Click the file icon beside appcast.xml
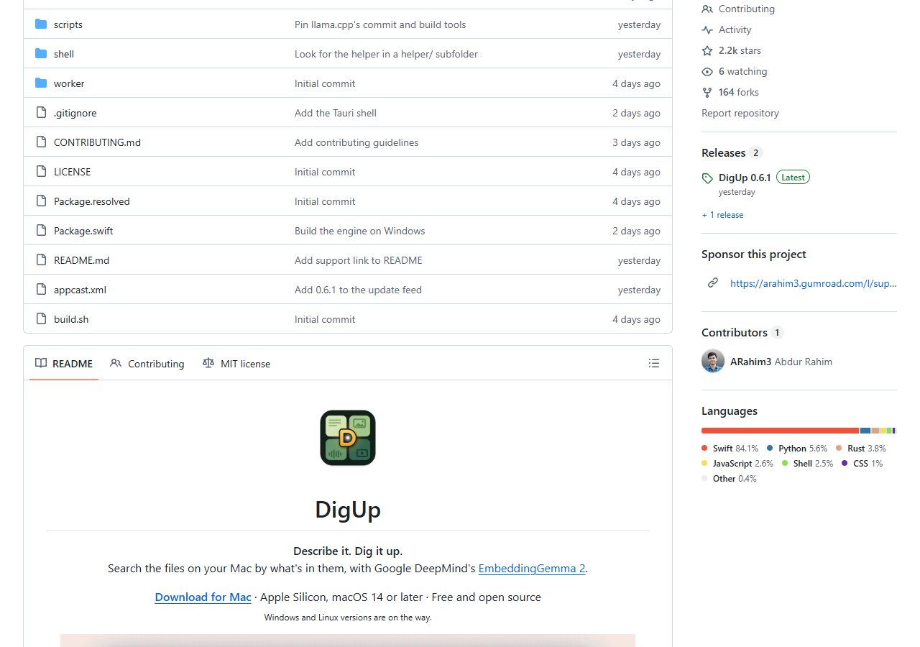 pos(41,290)
